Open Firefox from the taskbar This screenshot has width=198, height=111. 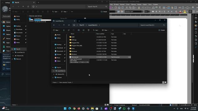click(x=79, y=109)
